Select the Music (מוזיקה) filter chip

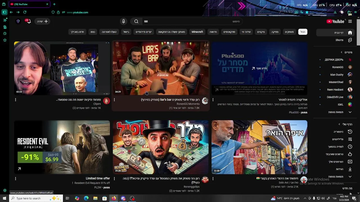coord(275,32)
